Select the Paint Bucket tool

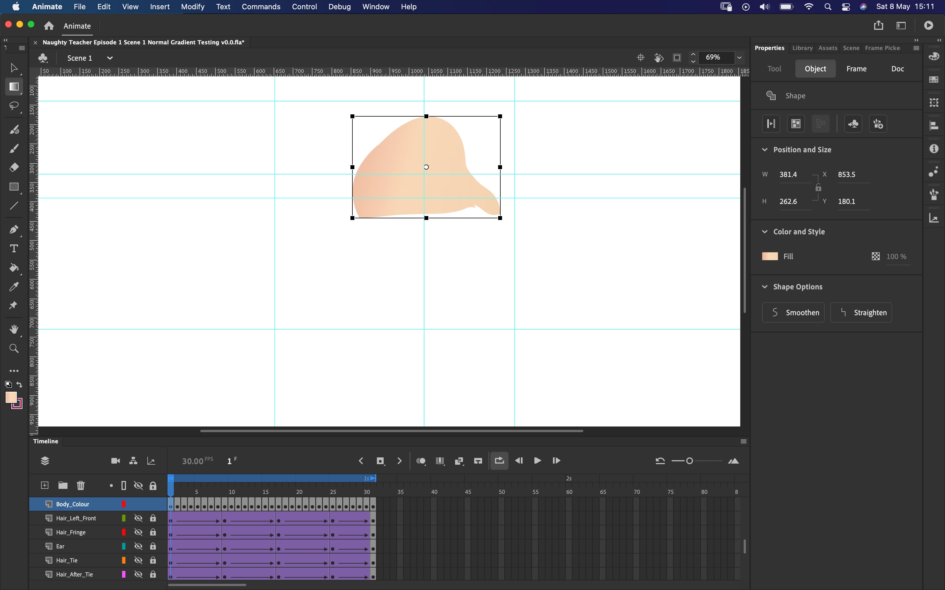tap(14, 268)
